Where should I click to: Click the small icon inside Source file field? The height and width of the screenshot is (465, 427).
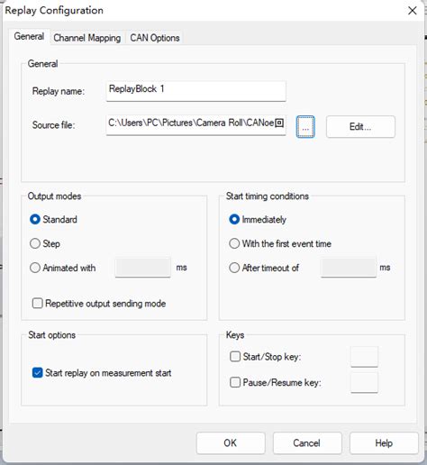pos(279,123)
